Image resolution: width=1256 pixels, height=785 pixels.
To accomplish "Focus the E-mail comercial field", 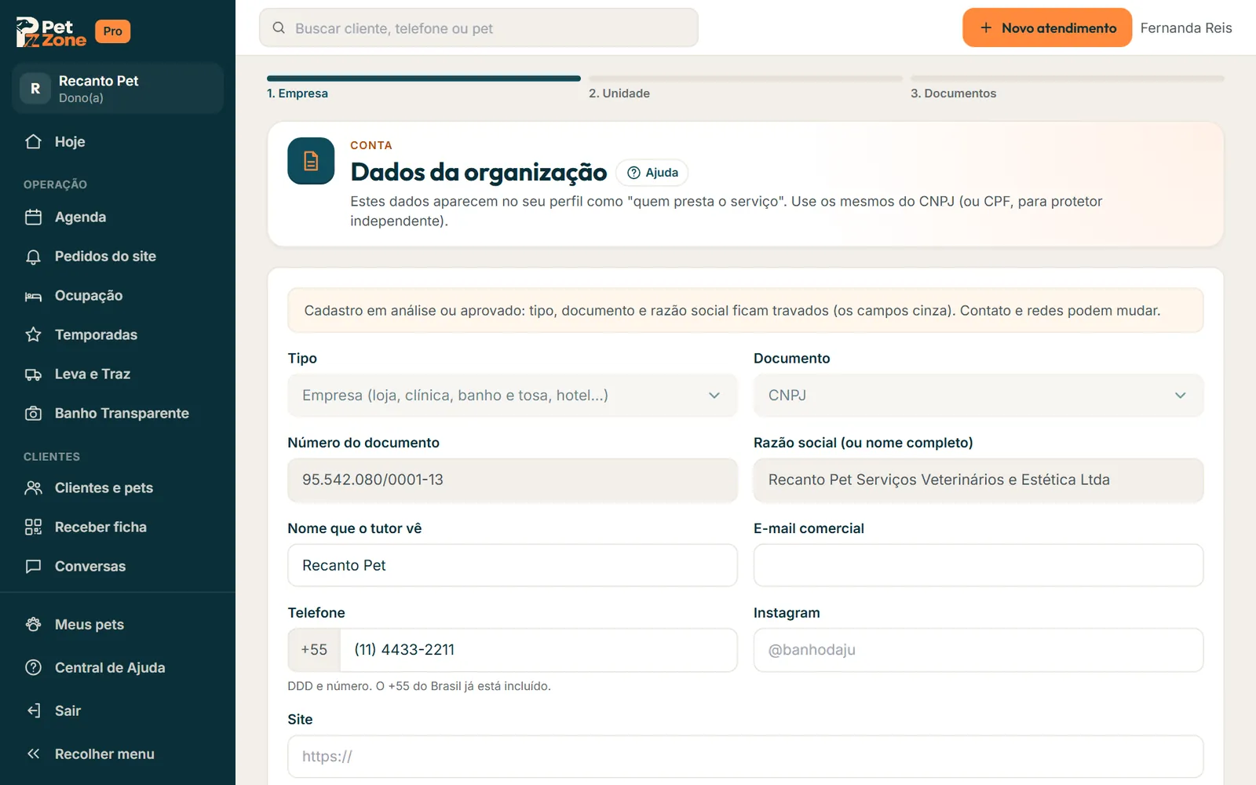I will coord(978,565).
